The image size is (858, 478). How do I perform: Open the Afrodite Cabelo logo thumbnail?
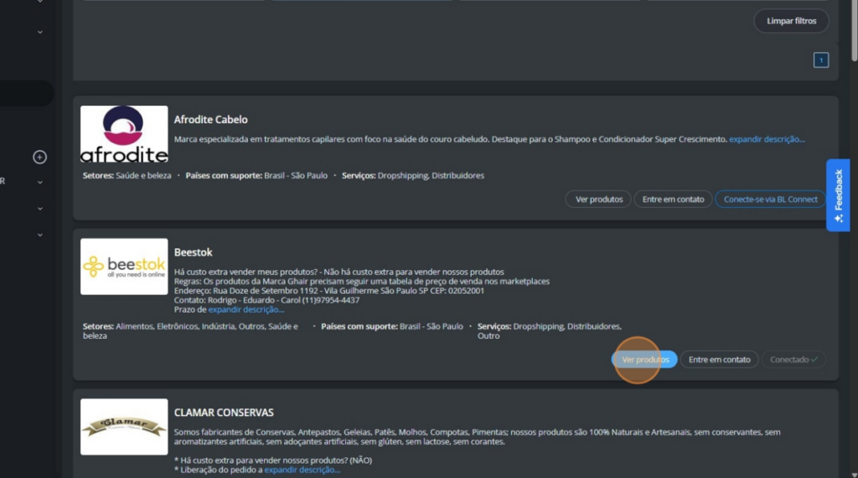(x=124, y=134)
